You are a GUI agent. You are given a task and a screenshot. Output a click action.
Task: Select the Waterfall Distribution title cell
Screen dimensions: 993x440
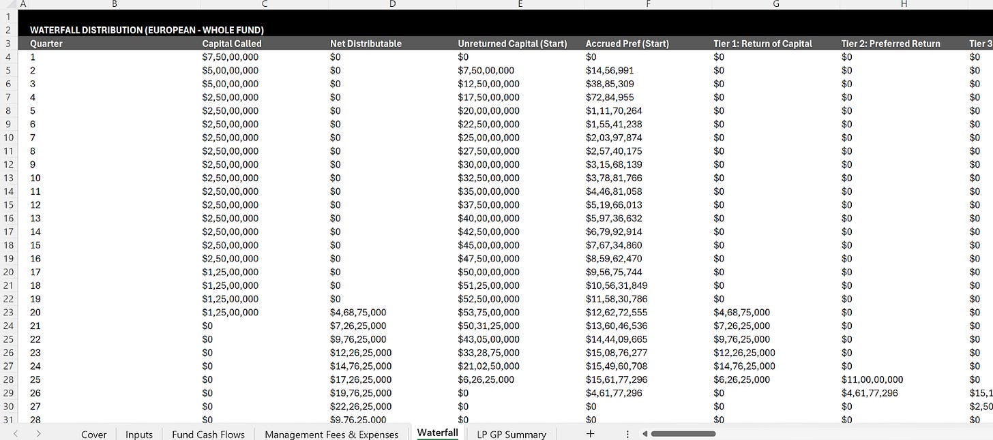[147, 30]
